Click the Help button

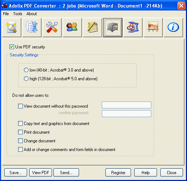(x=145, y=173)
